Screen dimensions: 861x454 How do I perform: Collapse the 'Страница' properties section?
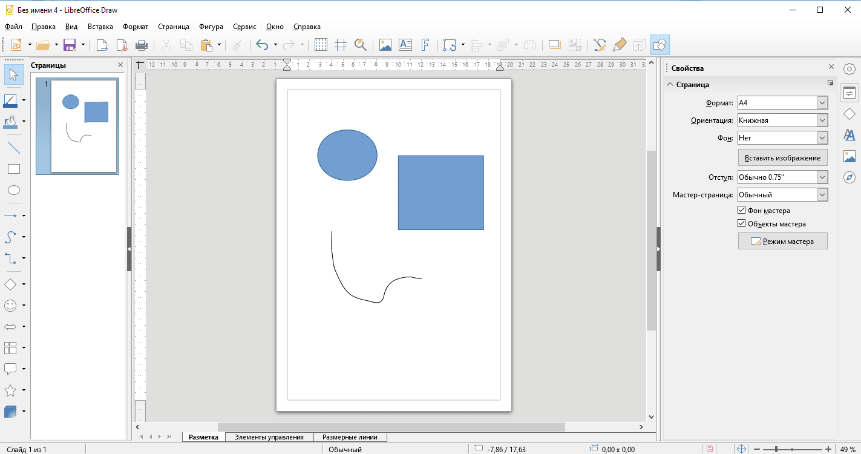670,85
